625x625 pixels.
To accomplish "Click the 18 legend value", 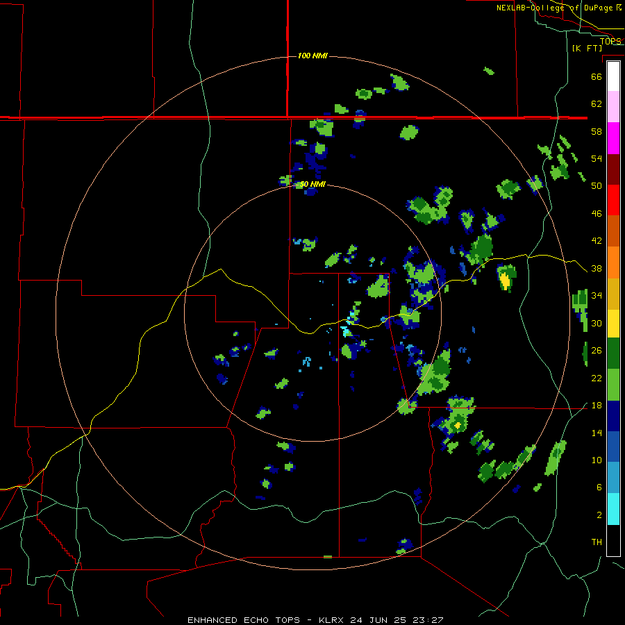I will pos(597,406).
